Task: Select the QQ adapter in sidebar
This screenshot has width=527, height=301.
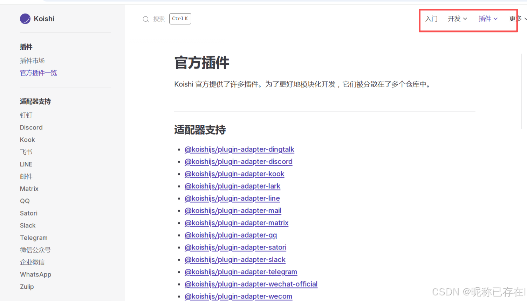Action: click(x=25, y=201)
